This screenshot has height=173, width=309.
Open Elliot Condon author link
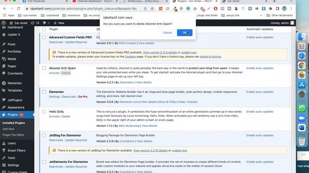point(127,43)
